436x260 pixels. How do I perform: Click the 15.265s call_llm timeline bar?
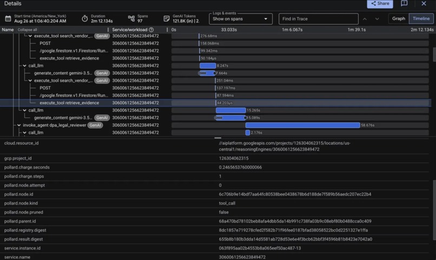(231, 111)
